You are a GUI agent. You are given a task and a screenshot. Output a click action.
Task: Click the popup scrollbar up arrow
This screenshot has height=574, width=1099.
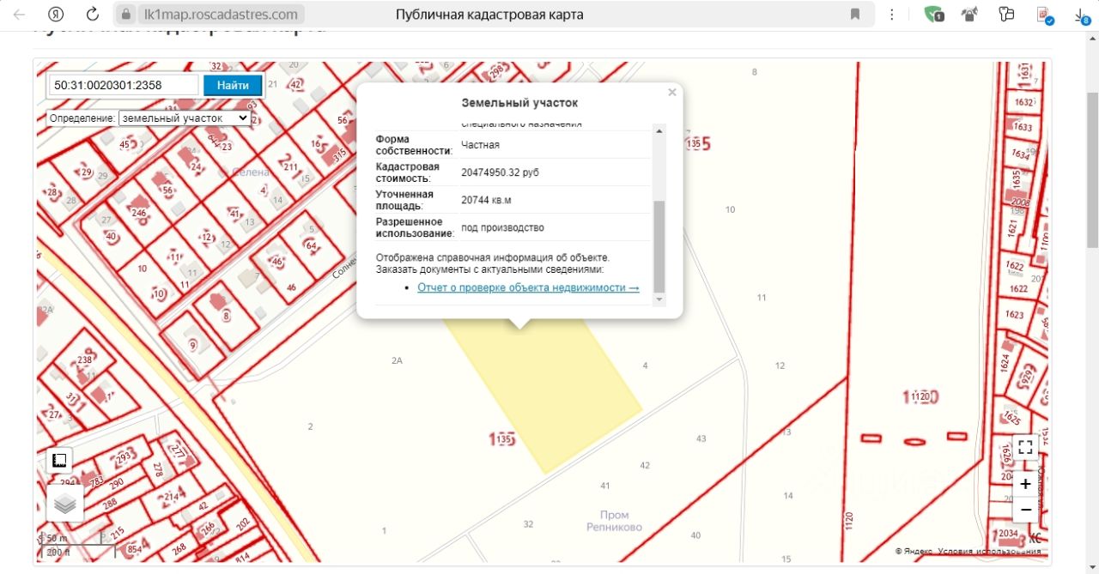(659, 130)
